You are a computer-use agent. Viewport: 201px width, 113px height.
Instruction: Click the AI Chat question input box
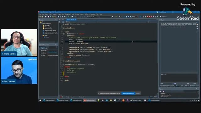(179, 78)
